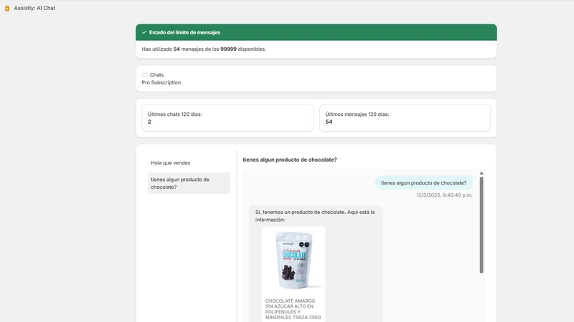Click the 'Estado del límite de mensajes' header
Image resolution: width=574 pixels, height=322 pixels.
(x=316, y=32)
